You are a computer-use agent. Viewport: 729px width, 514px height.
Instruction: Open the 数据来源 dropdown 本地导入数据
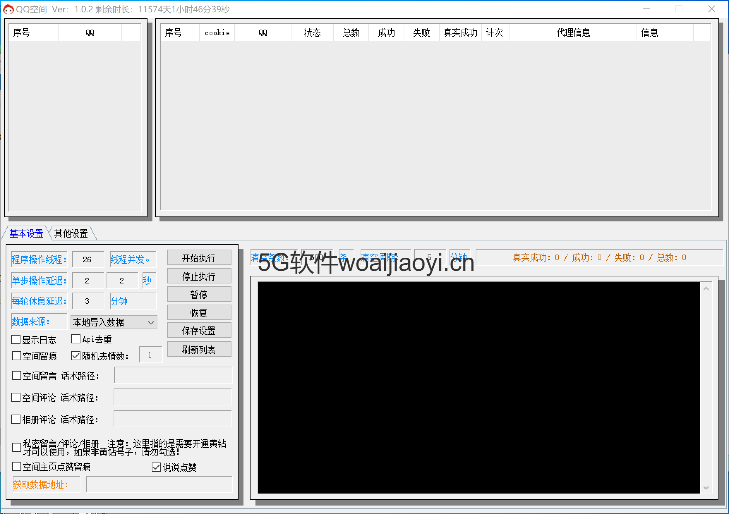tap(114, 322)
